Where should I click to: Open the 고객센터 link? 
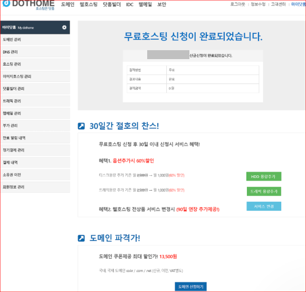tap(278, 4)
